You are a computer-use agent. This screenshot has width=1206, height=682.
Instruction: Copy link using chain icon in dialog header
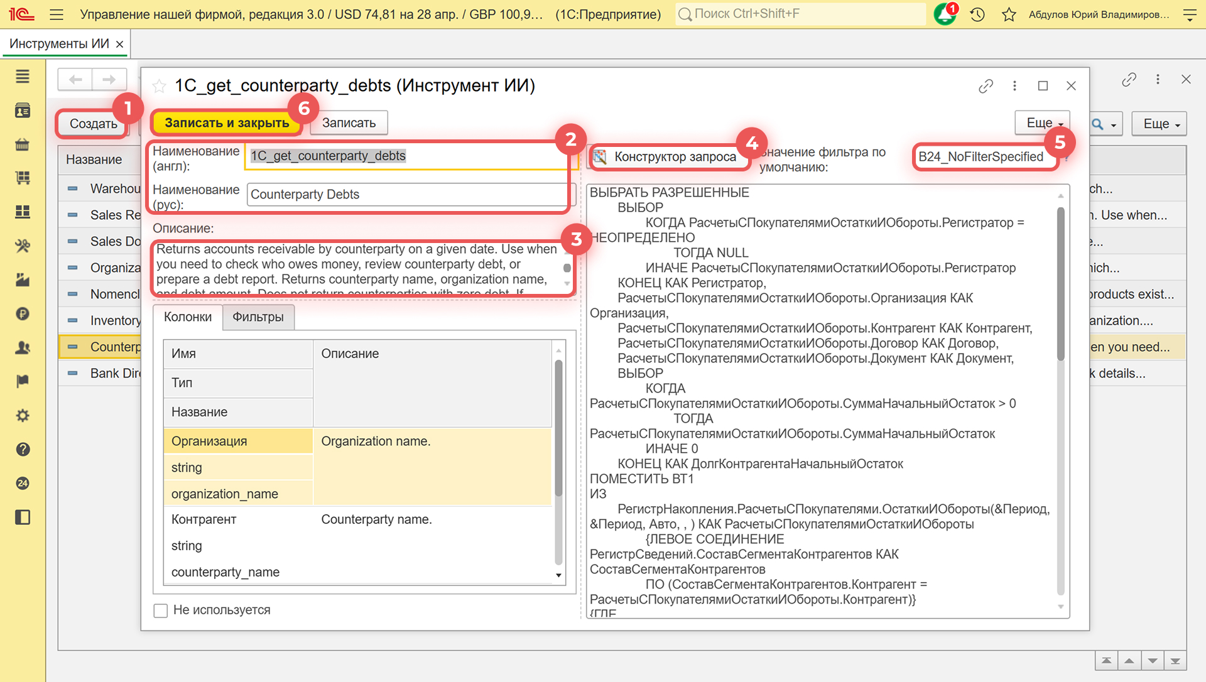point(986,86)
